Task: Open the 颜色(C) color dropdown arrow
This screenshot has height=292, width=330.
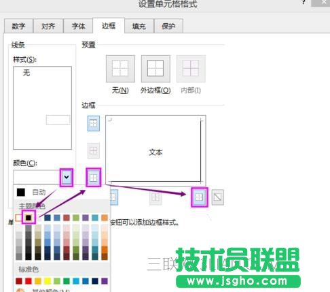Action: [x=67, y=177]
